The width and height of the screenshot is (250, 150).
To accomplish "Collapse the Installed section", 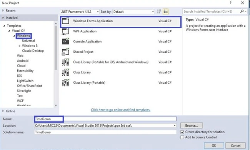I will pyautogui.click(x=3, y=18).
